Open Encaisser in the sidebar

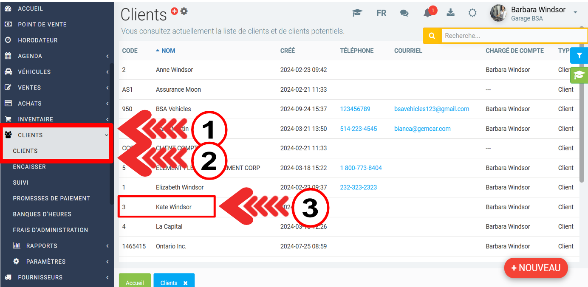tap(29, 167)
